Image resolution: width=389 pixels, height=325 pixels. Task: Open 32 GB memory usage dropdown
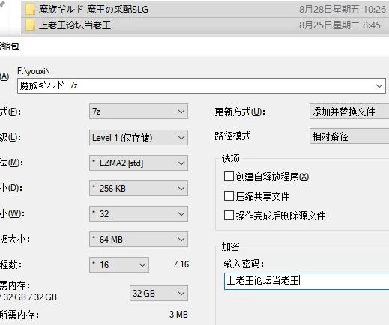pyautogui.click(x=159, y=294)
